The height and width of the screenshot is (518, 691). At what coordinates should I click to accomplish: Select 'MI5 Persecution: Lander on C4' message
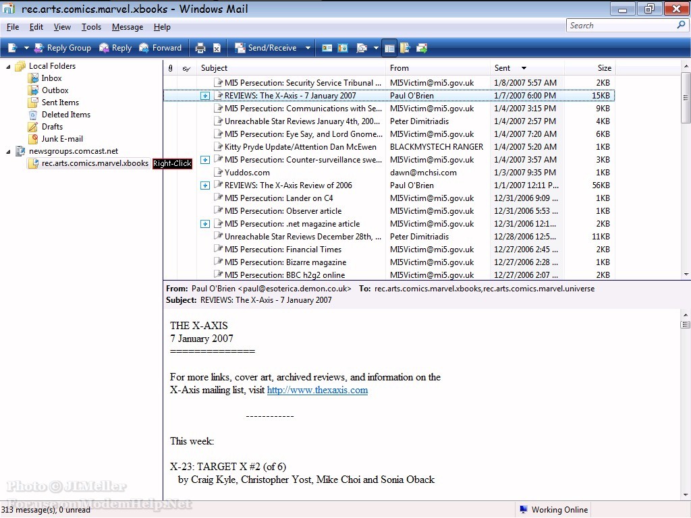(x=389, y=198)
